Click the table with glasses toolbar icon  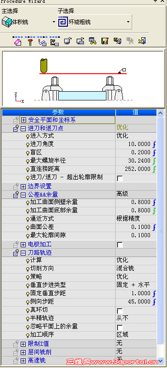93,41
